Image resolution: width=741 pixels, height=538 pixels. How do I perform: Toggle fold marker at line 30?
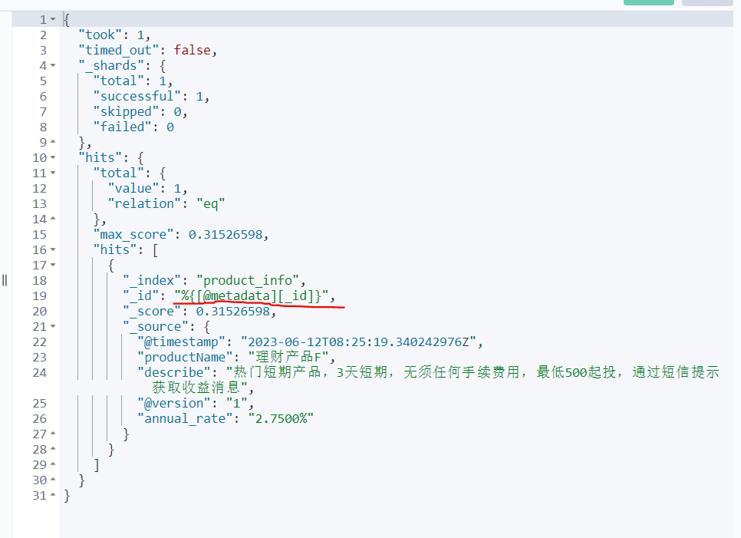(53, 480)
